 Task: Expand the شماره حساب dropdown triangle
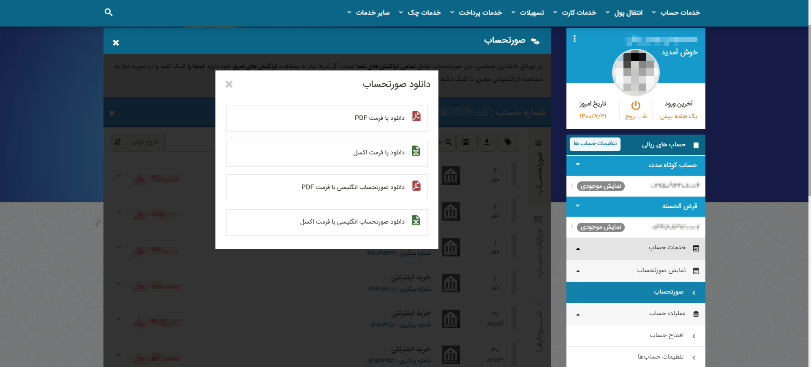pyautogui.click(x=112, y=113)
